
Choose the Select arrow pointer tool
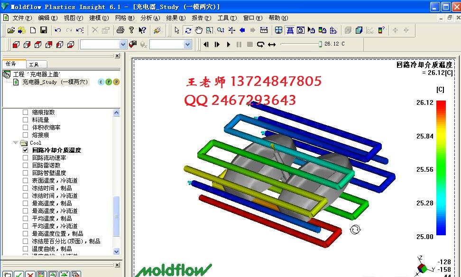177,30
